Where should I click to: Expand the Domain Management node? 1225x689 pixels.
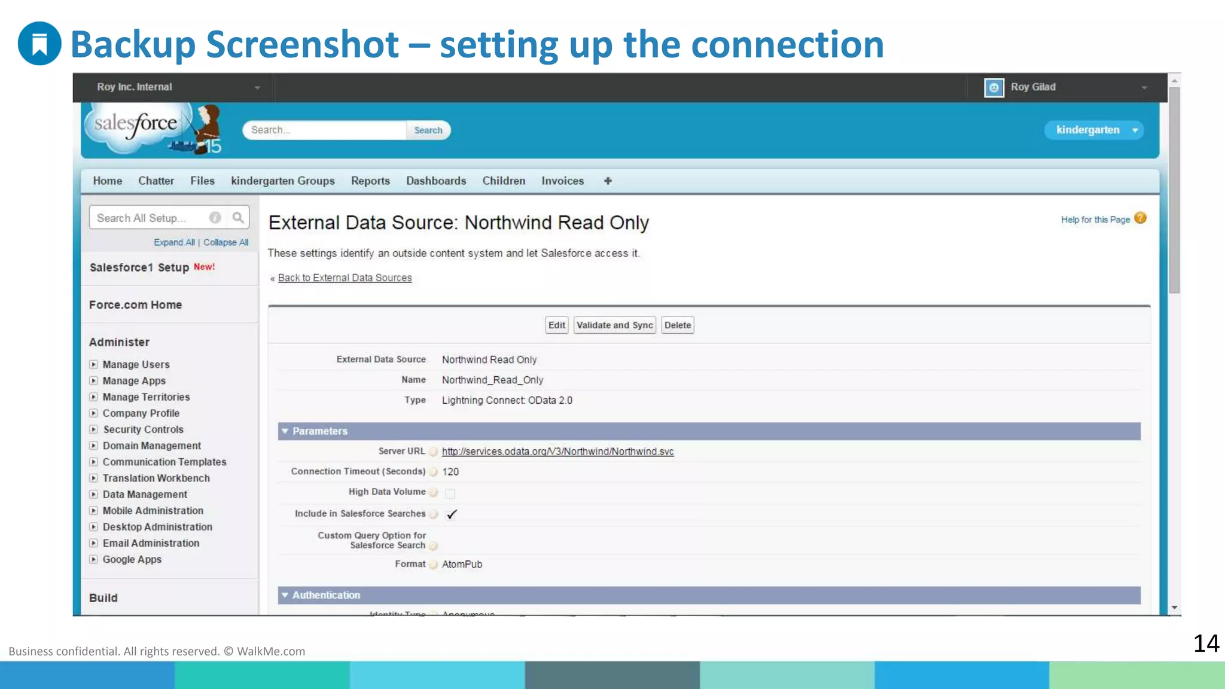point(93,446)
